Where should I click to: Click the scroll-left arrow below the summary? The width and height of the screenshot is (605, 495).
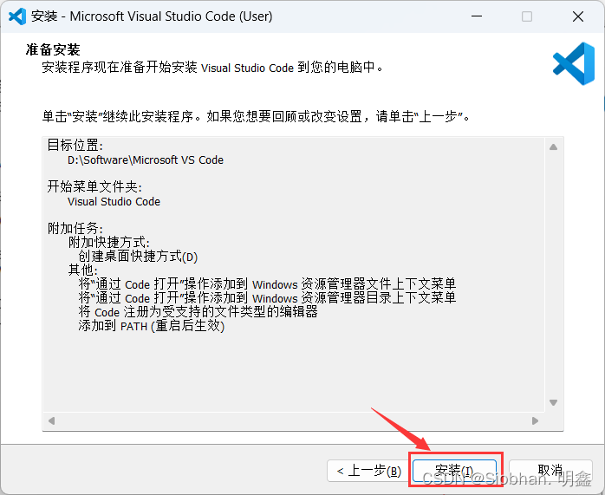tap(51, 420)
